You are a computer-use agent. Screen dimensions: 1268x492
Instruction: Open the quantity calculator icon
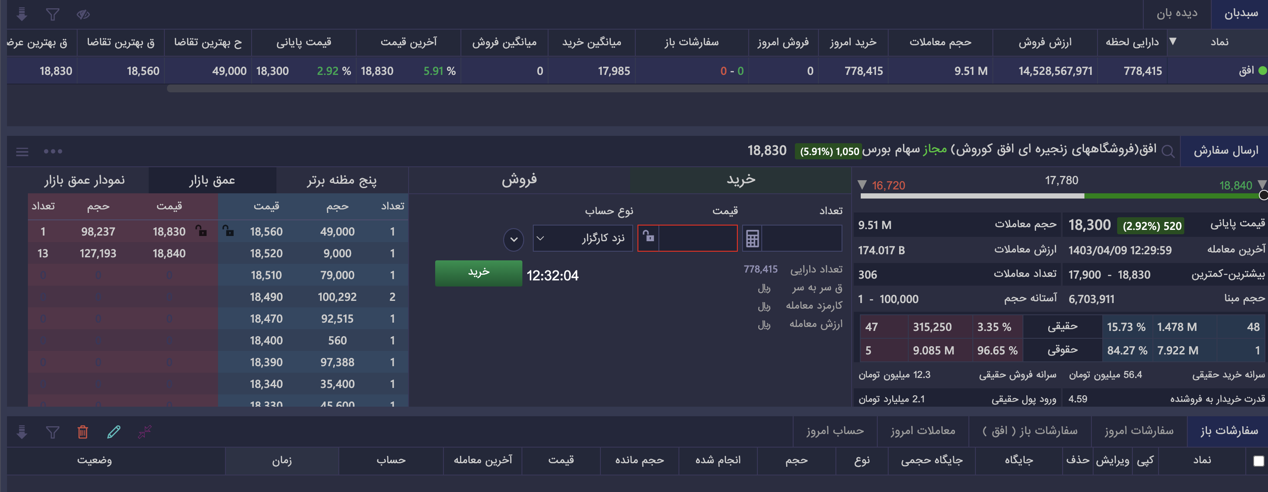coord(752,239)
